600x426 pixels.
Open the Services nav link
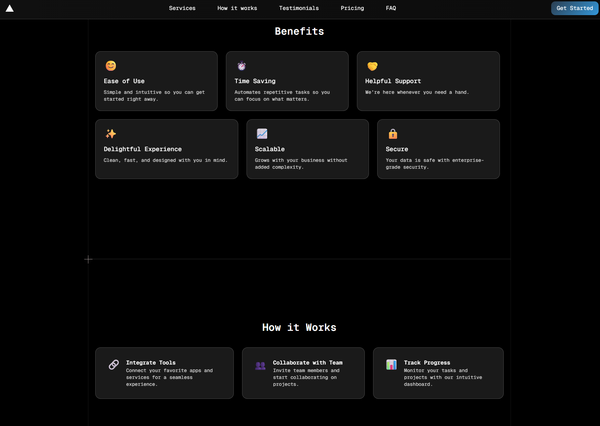[182, 8]
